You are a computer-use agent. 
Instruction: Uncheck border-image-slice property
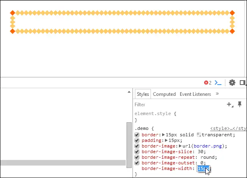137,152
